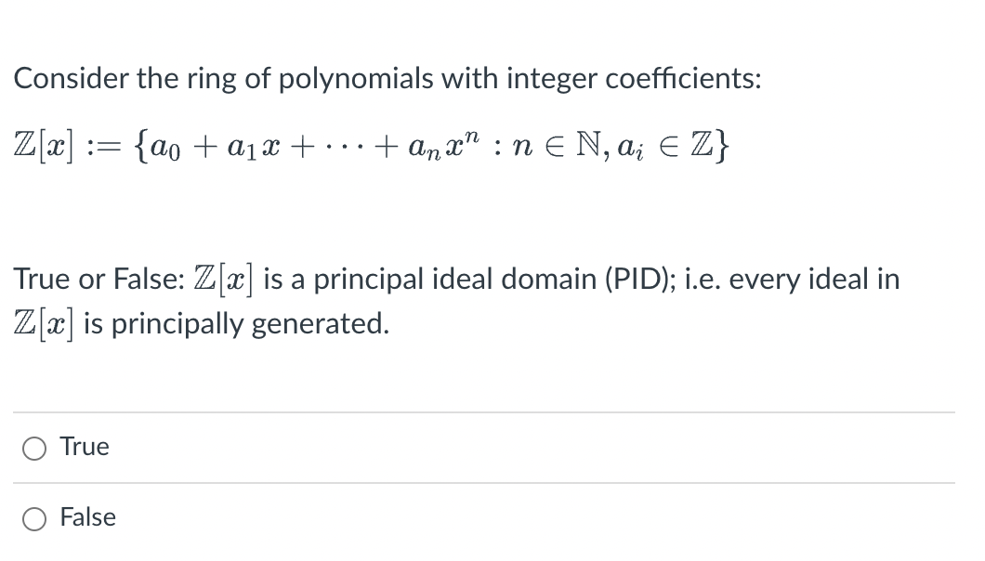Viewport: 985px width, 561px height.
Task: Click the divider line above True option
Action: pyautogui.click(x=483, y=411)
